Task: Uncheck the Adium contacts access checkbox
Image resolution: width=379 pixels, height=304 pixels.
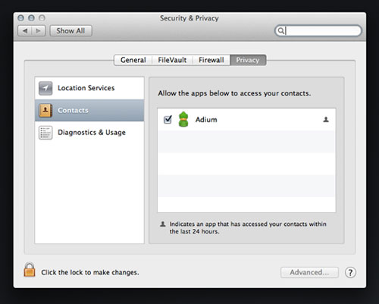Action: pyautogui.click(x=168, y=119)
